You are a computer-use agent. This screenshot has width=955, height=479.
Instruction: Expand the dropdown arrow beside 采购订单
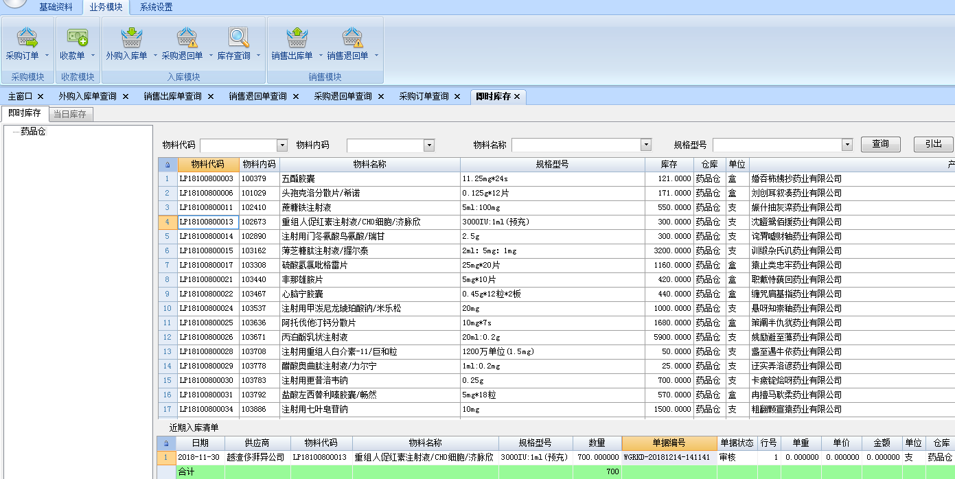click(47, 56)
